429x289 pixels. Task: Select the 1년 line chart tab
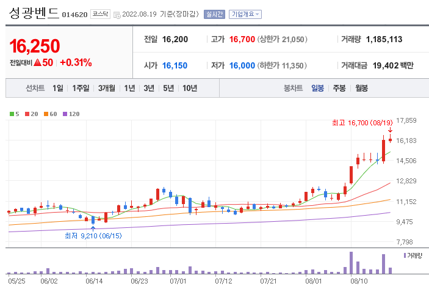pos(130,88)
